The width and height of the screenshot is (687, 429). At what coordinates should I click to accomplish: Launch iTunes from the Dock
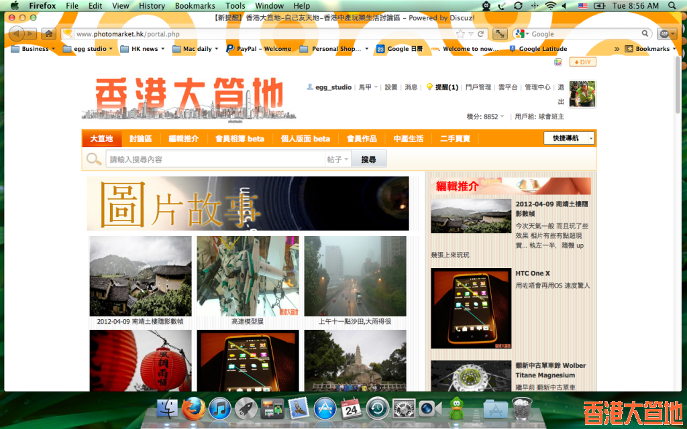click(x=219, y=409)
